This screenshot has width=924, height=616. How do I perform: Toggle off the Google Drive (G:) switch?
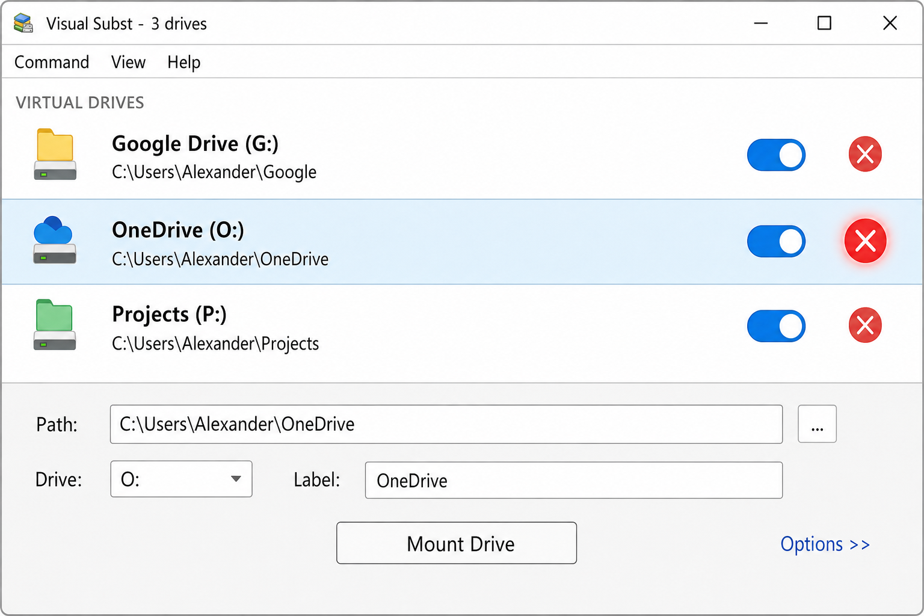(776, 155)
